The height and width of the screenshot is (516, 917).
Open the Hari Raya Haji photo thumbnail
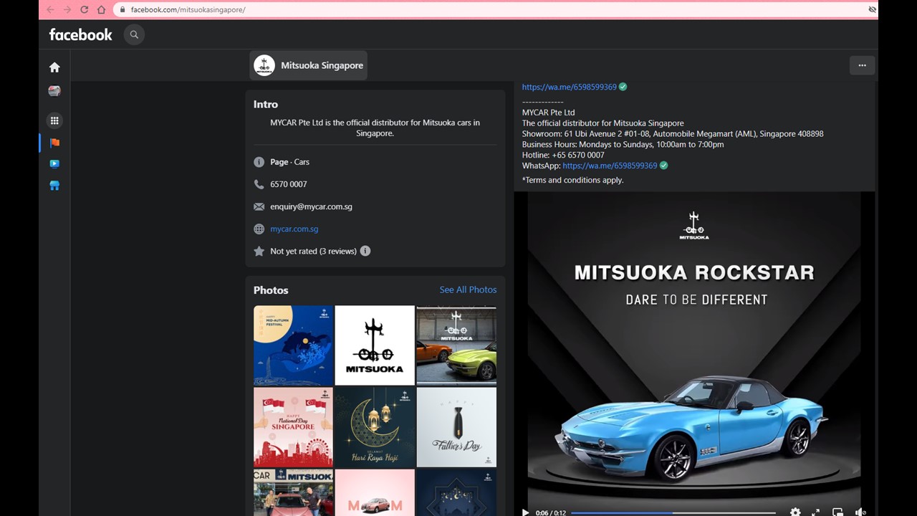[375, 427]
